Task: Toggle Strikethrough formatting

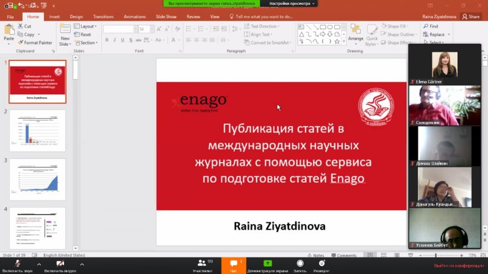Action: click(x=138, y=40)
